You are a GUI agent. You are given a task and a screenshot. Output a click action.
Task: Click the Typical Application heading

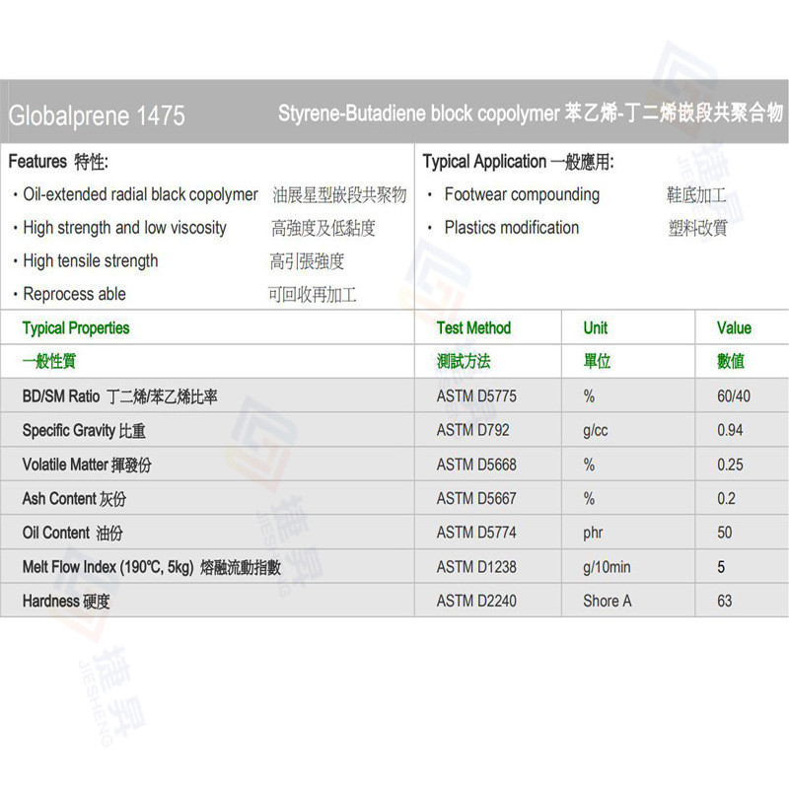click(519, 162)
